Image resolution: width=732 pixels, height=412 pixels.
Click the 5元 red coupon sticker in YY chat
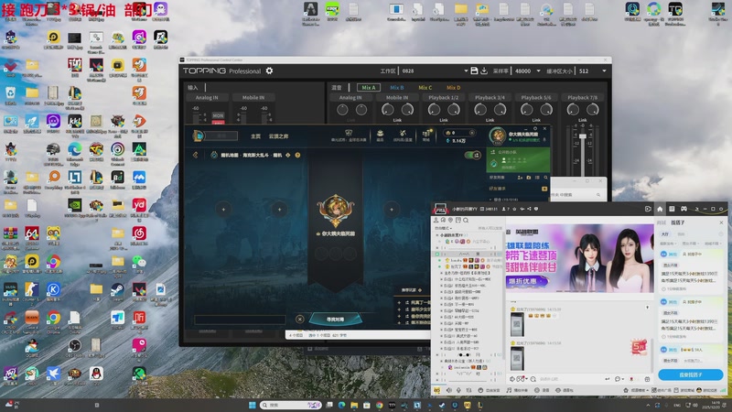tap(639, 347)
